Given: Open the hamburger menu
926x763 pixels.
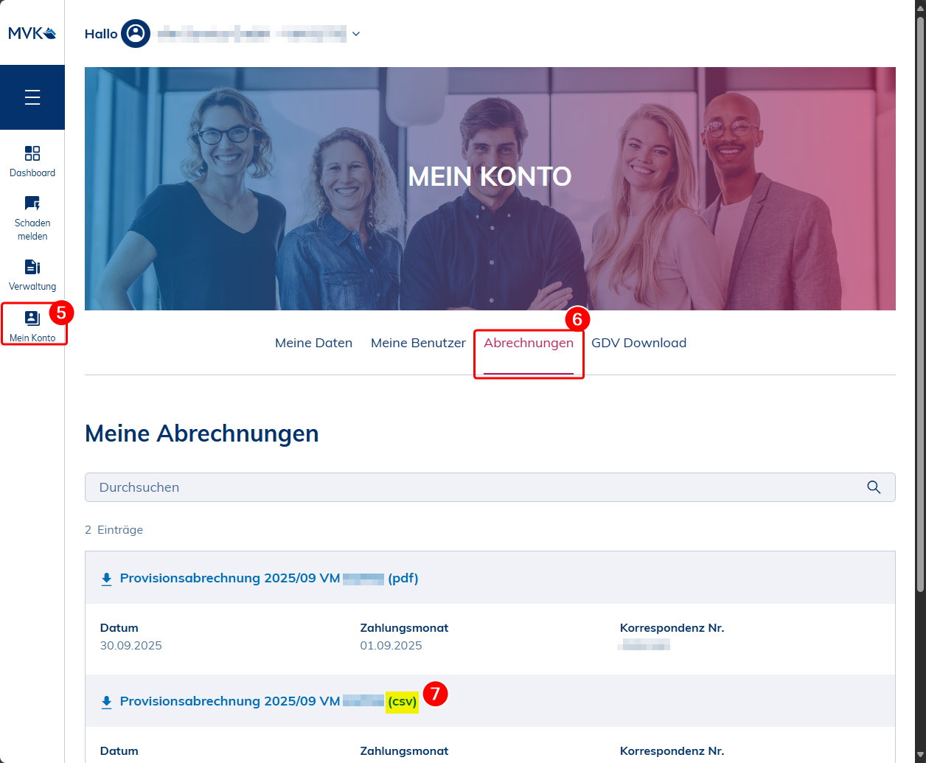Looking at the screenshot, I should click(32, 97).
